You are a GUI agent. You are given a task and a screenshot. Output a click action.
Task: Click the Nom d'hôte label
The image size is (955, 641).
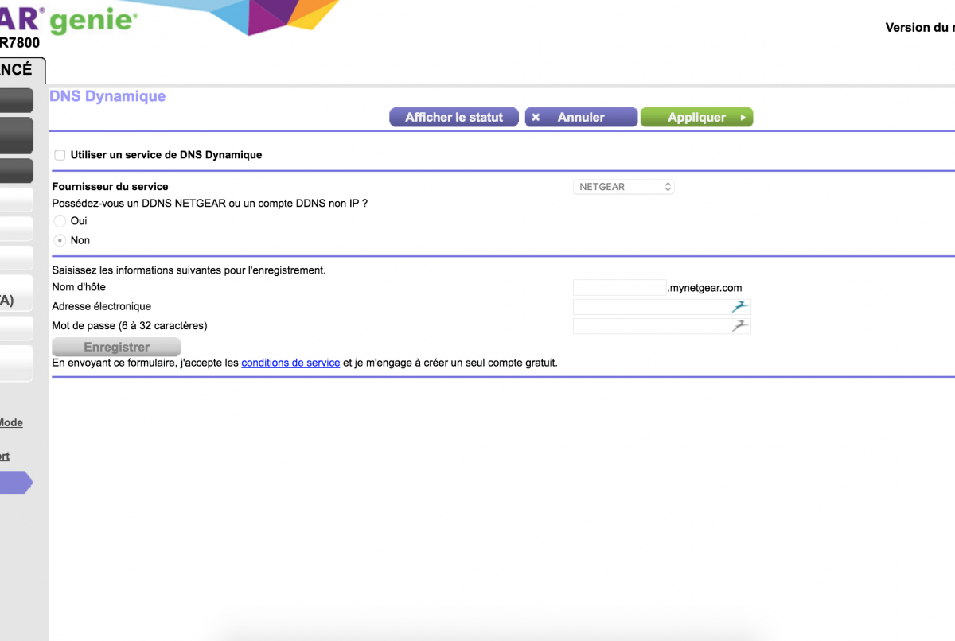coord(79,287)
